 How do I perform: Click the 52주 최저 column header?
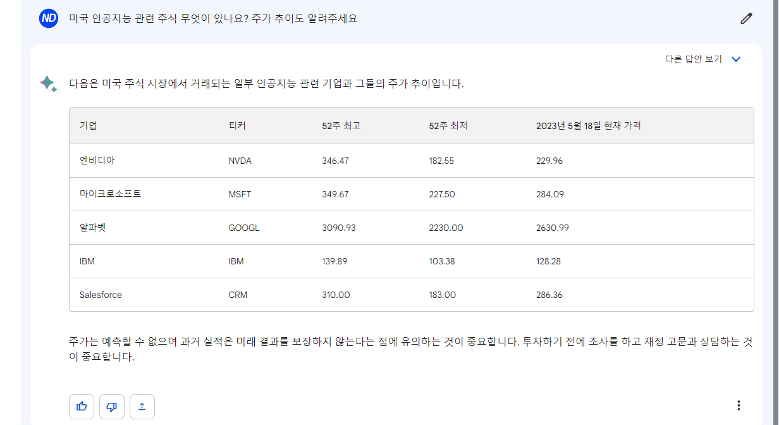[x=448, y=126]
